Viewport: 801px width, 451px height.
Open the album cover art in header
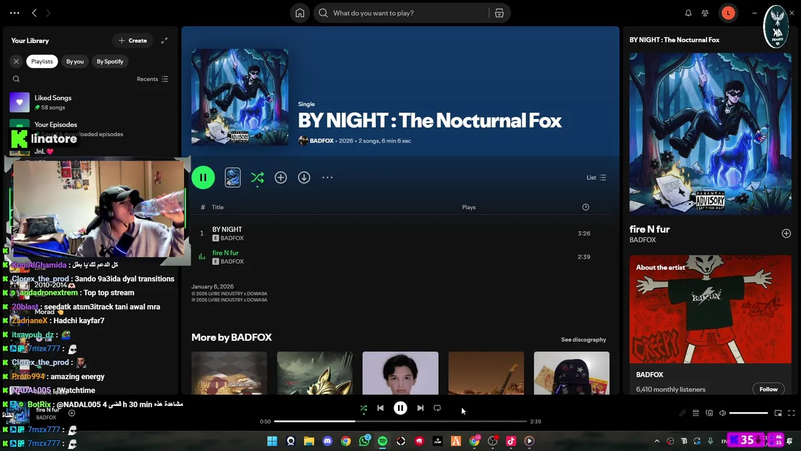240,97
